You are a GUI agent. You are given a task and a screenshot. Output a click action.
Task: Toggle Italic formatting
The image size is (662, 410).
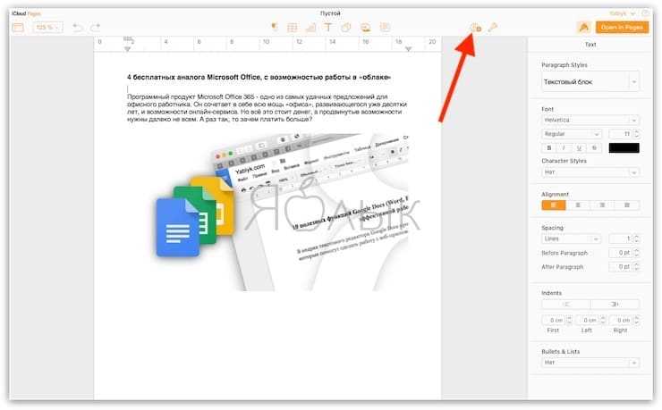(x=564, y=148)
